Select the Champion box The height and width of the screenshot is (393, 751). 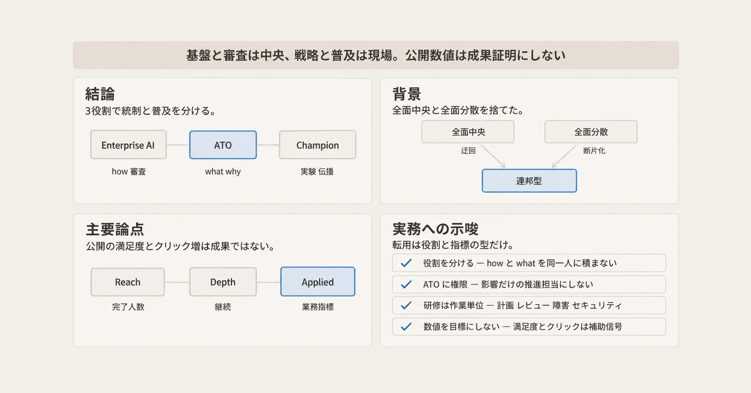click(317, 145)
